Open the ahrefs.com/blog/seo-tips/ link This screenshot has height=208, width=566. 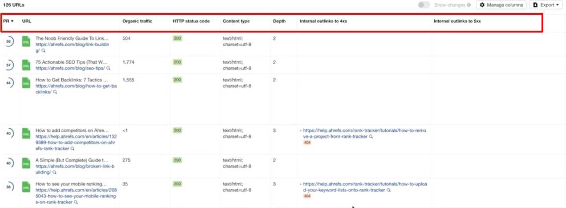pos(70,68)
